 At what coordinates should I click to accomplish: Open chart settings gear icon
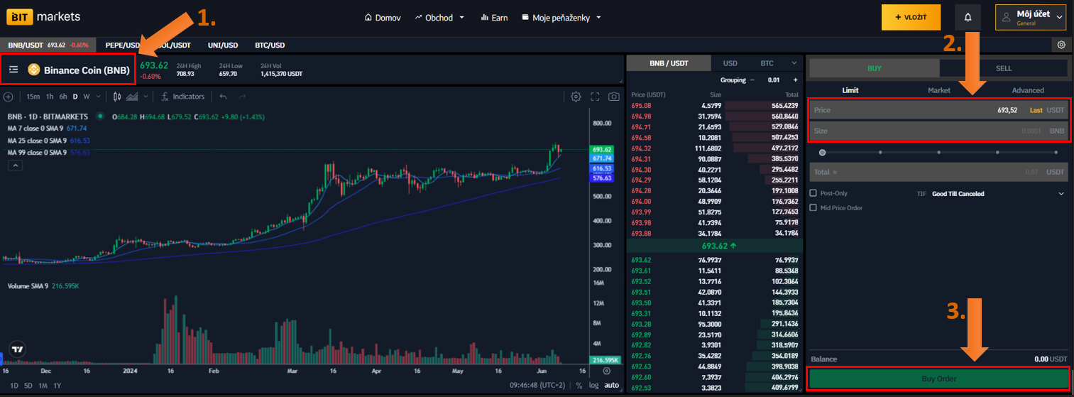576,97
